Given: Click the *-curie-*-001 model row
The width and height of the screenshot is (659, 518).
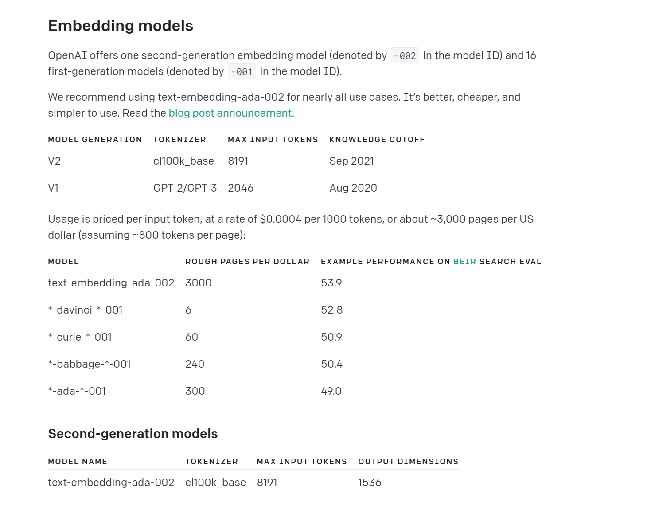Looking at the screenshot, I should coord(295,337).
